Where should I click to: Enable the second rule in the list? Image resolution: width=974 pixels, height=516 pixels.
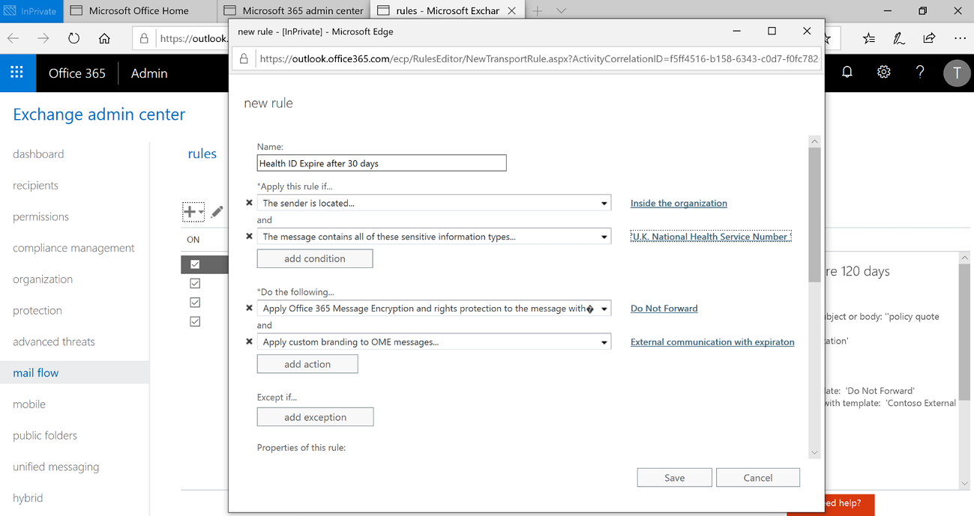(195, 283)
